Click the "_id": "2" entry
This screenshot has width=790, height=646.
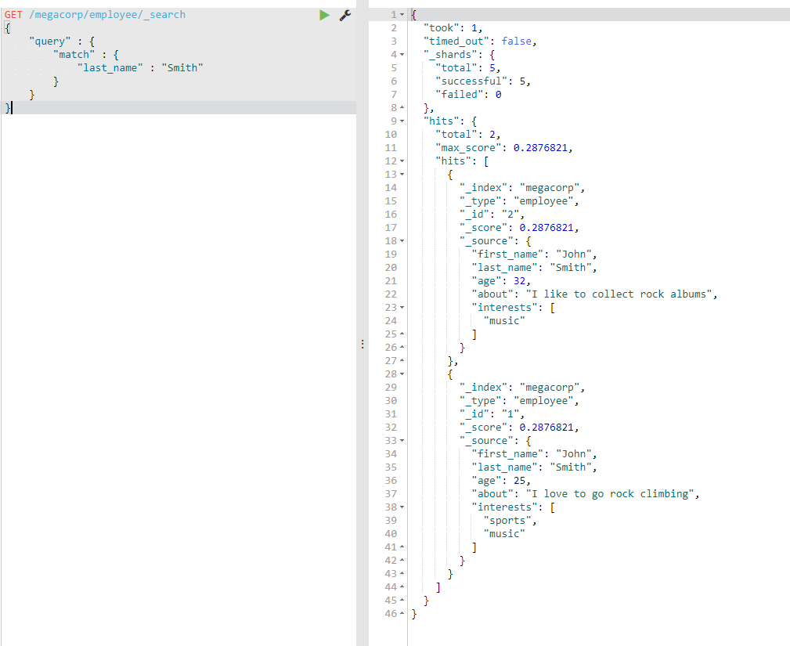point(489,214)
